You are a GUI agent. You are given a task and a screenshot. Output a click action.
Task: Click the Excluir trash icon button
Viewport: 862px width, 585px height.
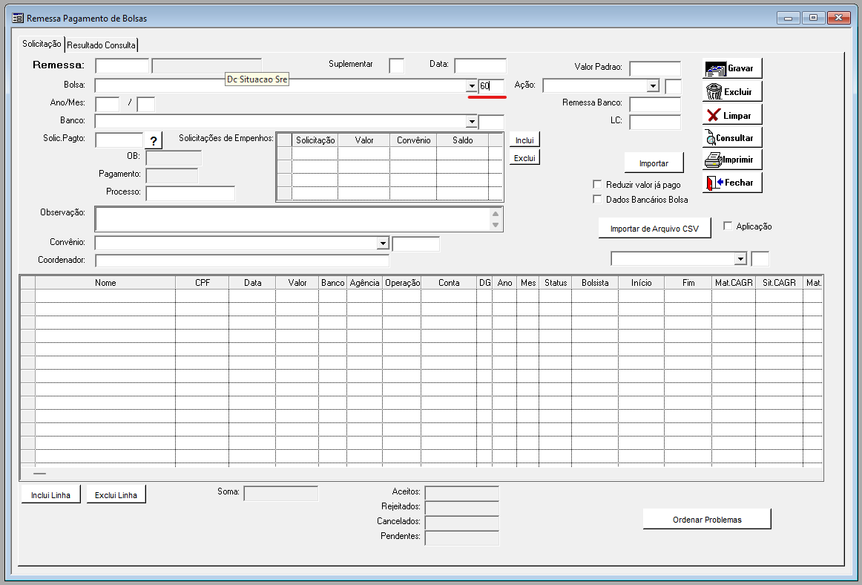(x=732, y=92)
